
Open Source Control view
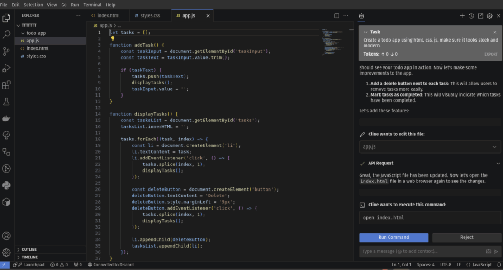(6, 51)
